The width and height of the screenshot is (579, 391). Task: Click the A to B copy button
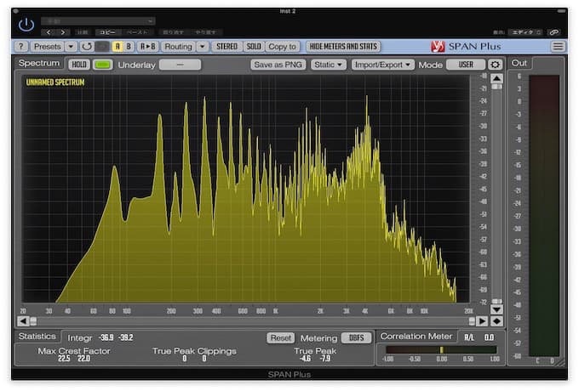(x=147, y=47)
